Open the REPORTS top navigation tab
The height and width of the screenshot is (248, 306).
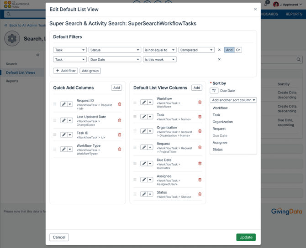pyautogui.click(x=294, y=14)
